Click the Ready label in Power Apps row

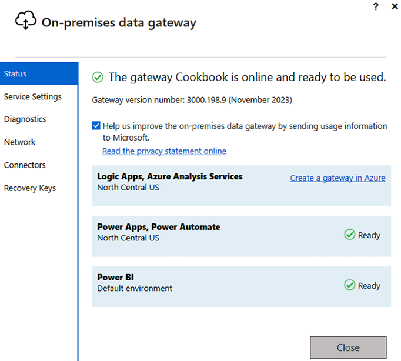pos(369,235)
